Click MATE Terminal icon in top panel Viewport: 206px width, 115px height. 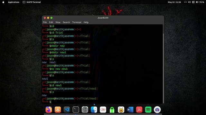[x=24, y=2]
